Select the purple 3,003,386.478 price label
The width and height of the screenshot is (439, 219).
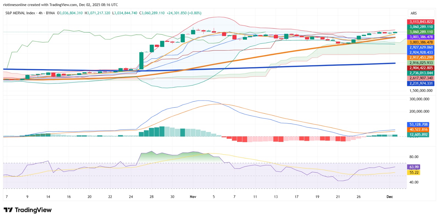(x=421, y=37)
